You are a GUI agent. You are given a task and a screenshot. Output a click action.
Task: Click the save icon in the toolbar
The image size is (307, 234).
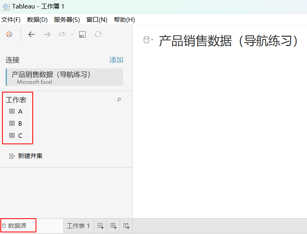tap(82, 34)
